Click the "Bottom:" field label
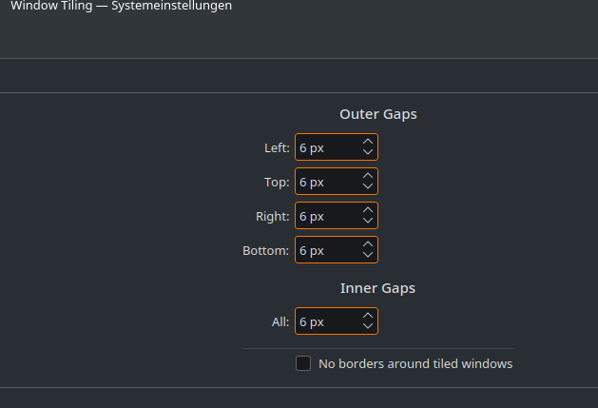This screenshot has width=598, height=408. pyautogui.click(x=265, y=250)
